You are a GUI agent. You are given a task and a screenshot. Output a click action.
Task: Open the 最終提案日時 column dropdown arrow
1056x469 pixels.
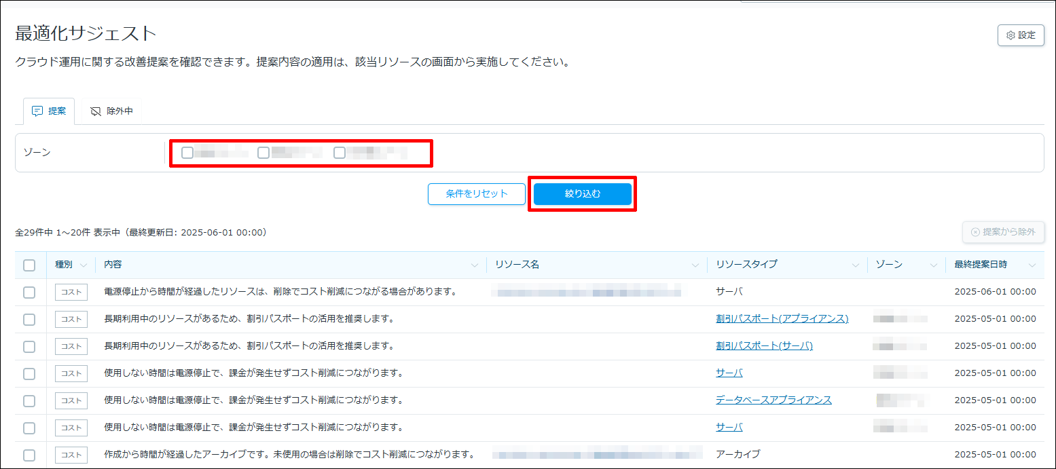pos(1032,265)
